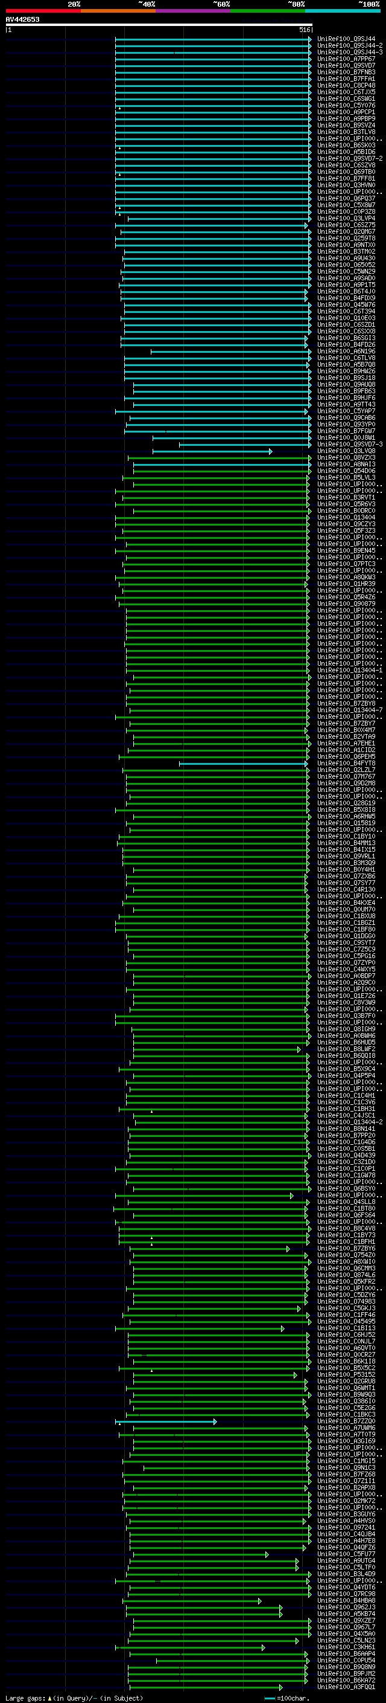Open hit UniRef100_Q69TB0

click(346, 172)
